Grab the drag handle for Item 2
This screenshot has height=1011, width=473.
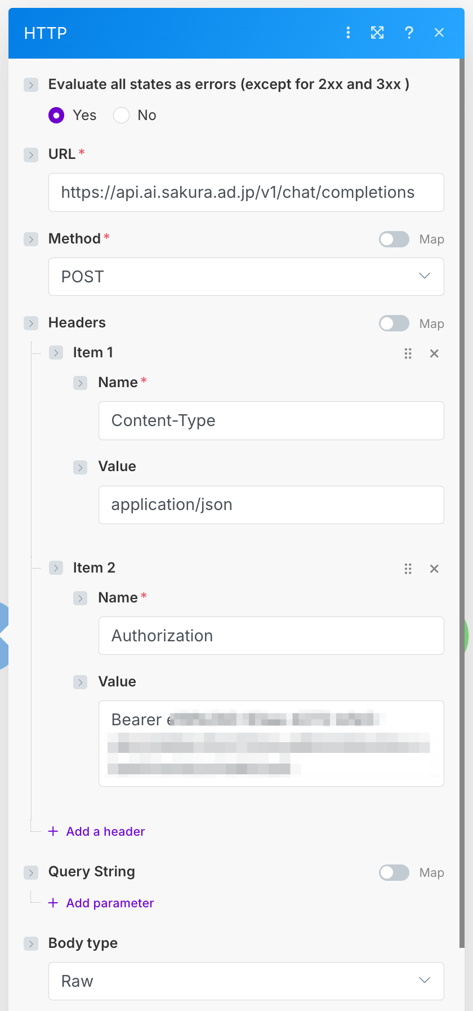coord(408,569)
